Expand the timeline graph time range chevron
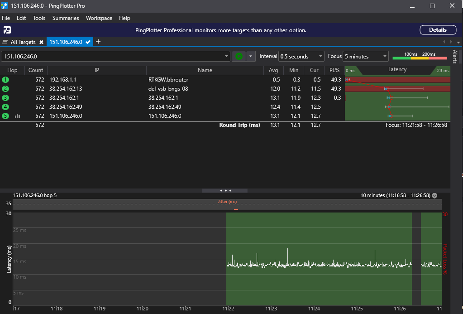The width and height of the screenshot is (463, 314). tap(434, 196)
